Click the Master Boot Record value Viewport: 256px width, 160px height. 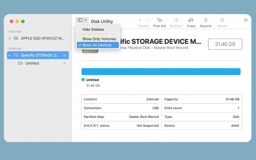(144, 117)
